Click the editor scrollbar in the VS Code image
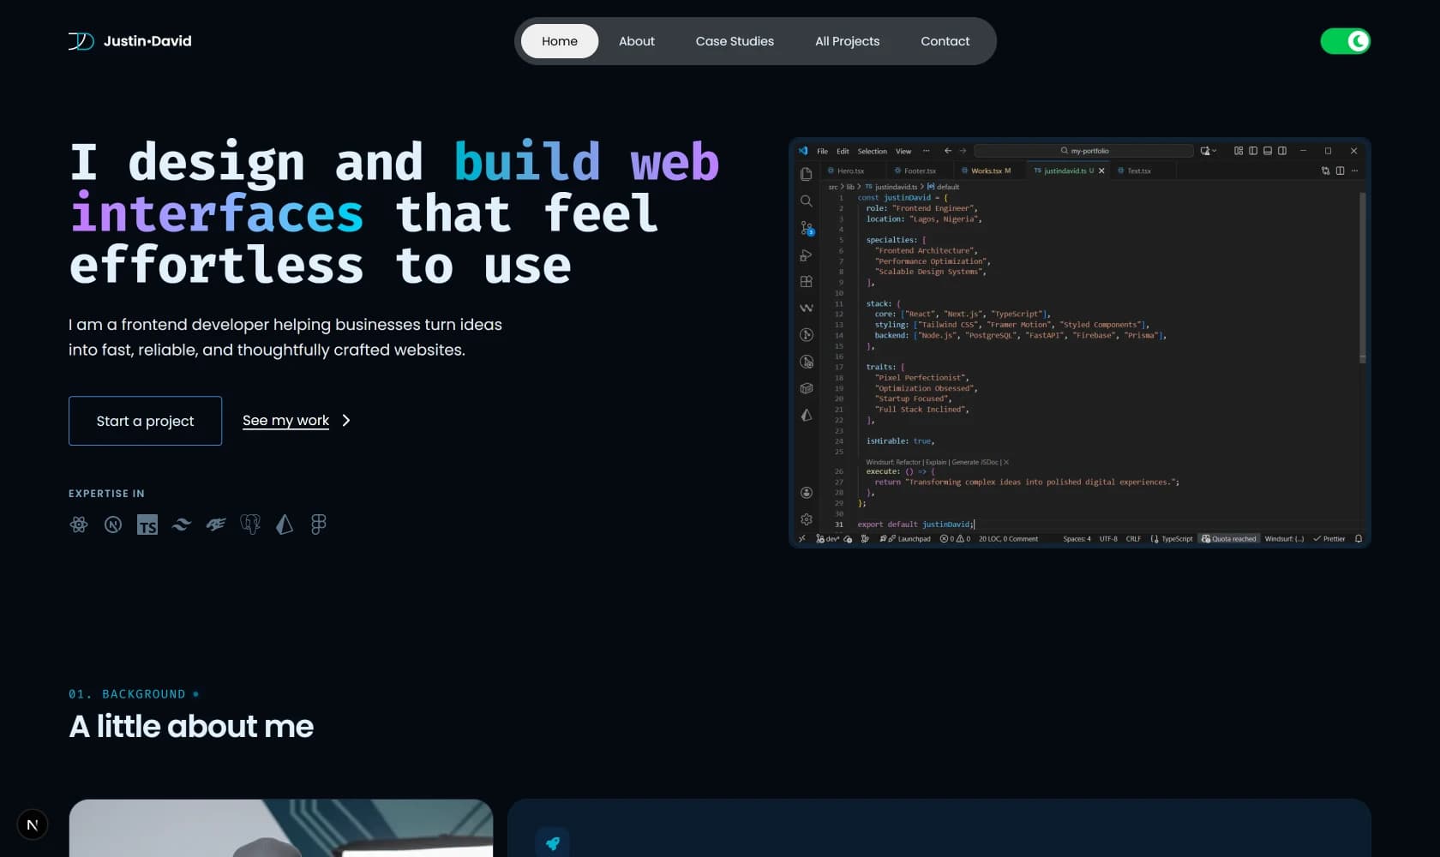This screenshot has width=1440, height=857. pos(1363,276)
